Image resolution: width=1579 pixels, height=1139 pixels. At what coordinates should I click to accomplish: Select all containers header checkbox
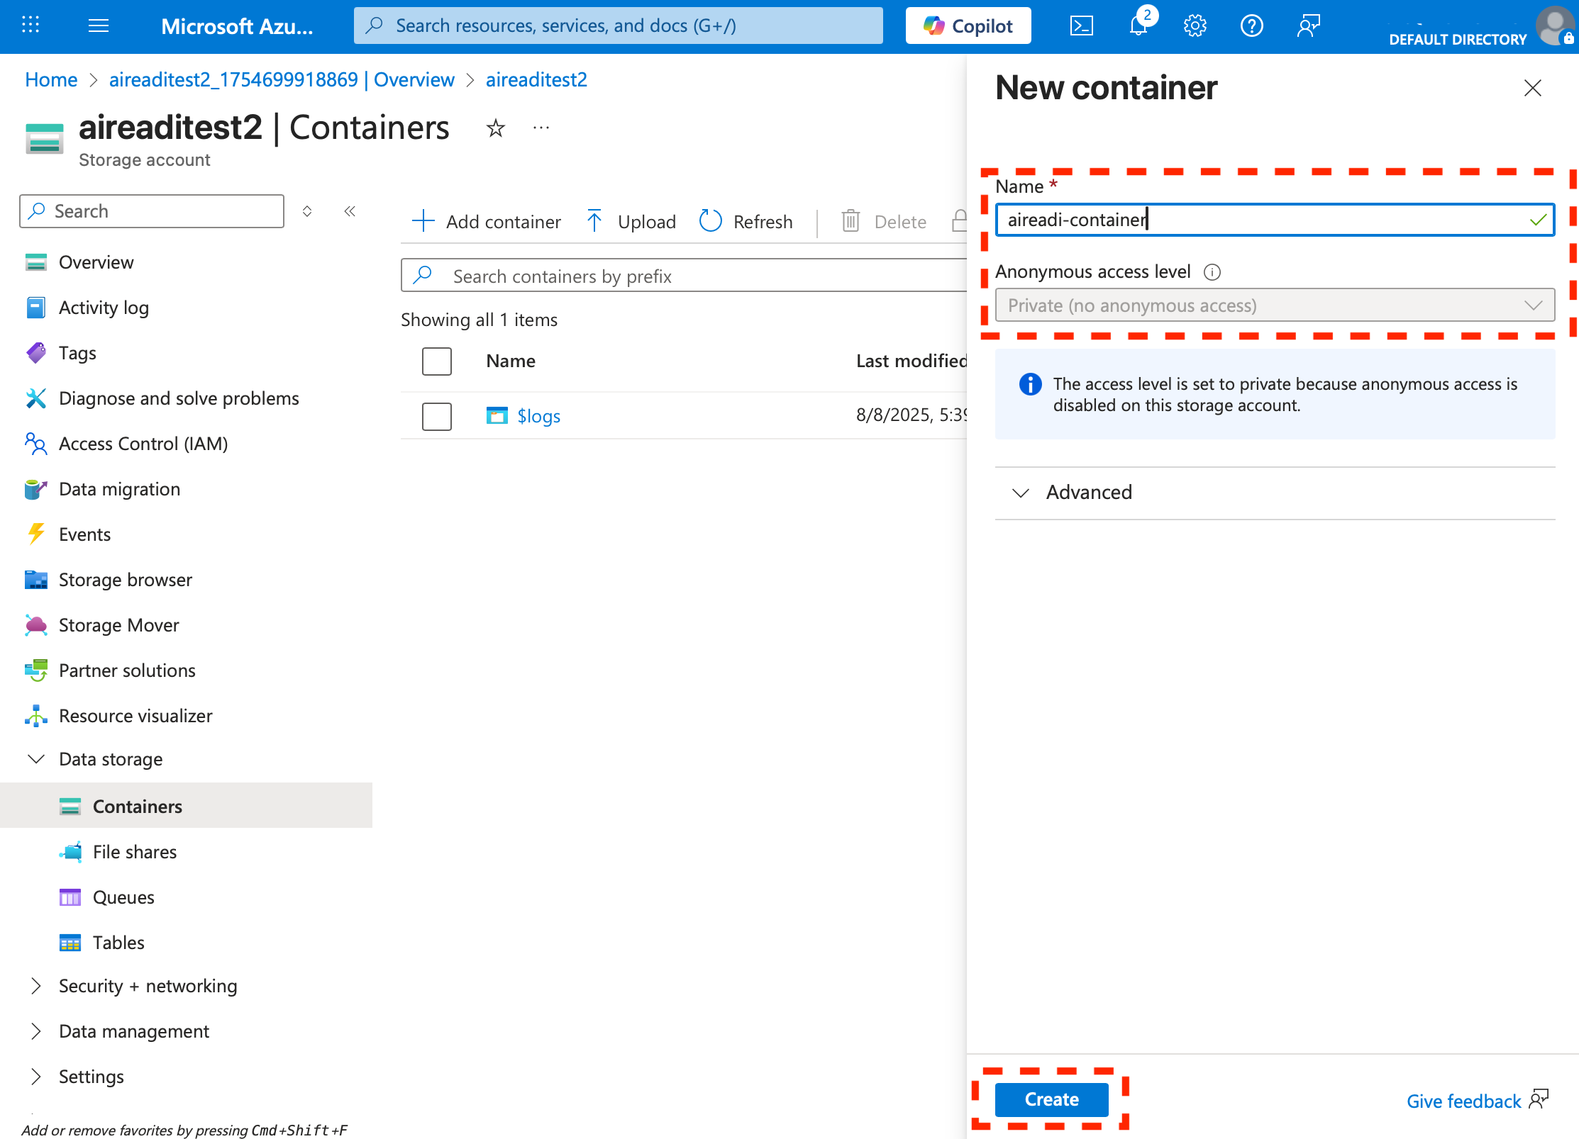click(x=436, y=361)
